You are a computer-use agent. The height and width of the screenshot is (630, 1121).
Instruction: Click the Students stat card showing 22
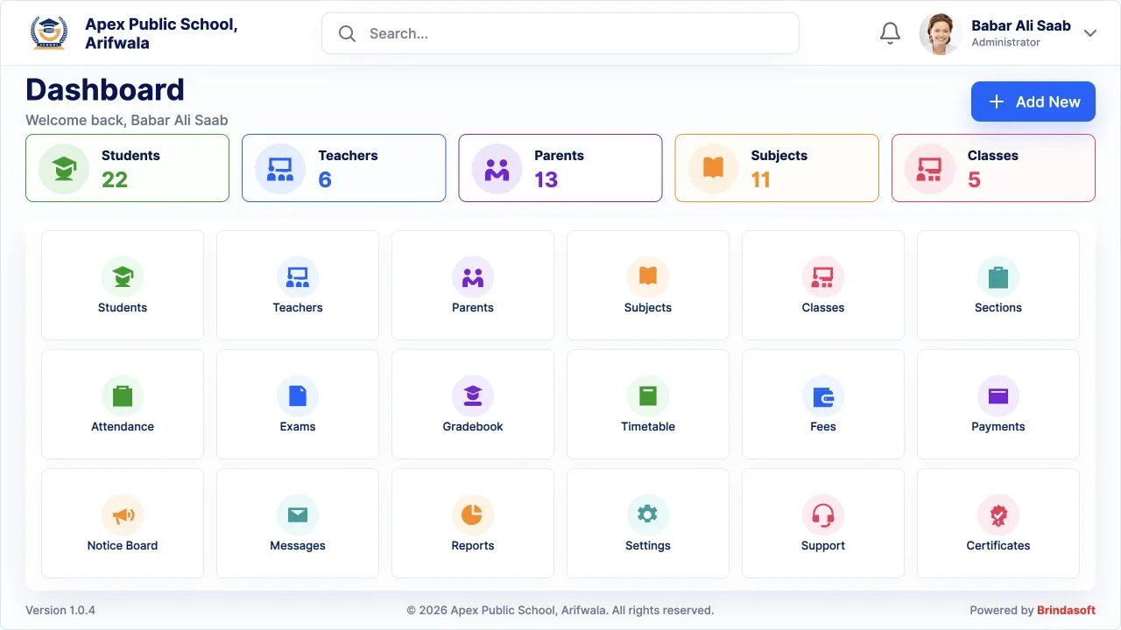click(x=127, y=168)
